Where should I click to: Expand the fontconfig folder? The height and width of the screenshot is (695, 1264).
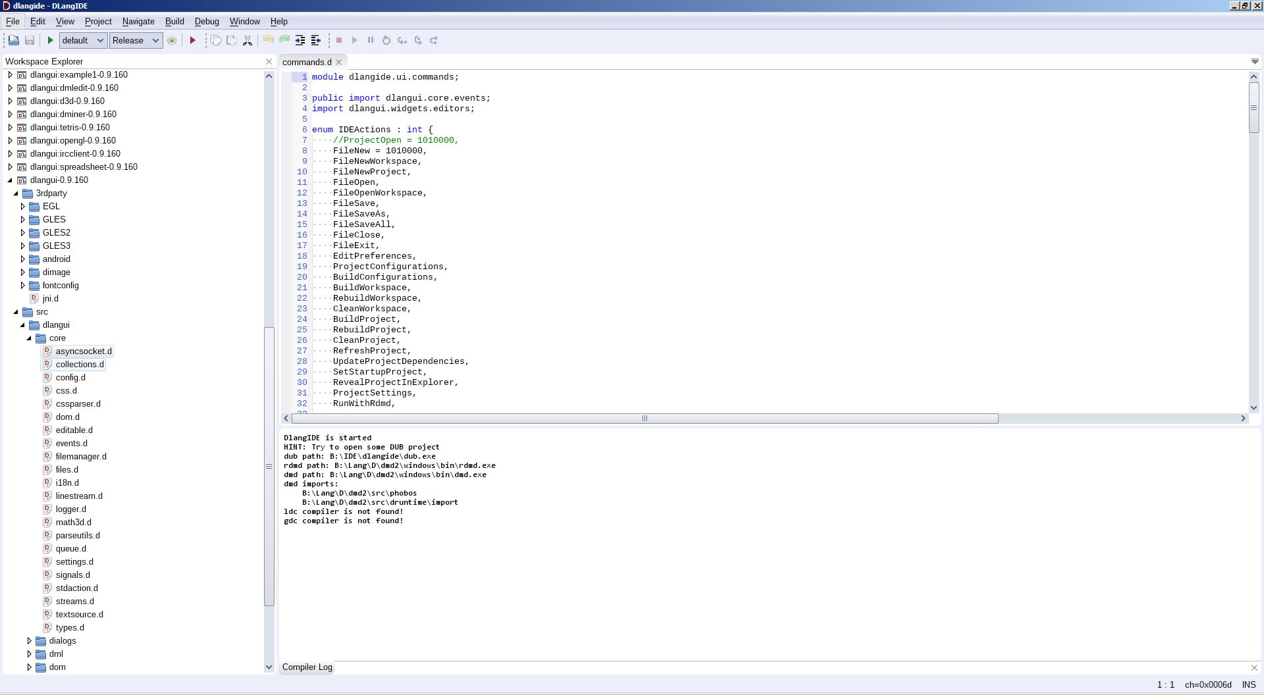(x=23, y=285)
